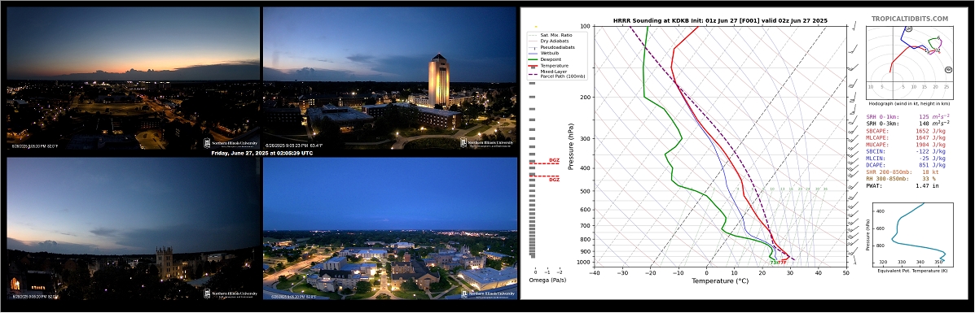This screenshot has height=313, width=975.
Task: Click the Northern Illinois University logo in the bottom-left image
Action: point(230,293)
